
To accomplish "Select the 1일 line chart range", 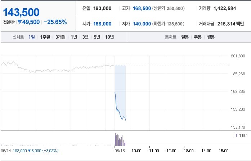I will 32,37.
